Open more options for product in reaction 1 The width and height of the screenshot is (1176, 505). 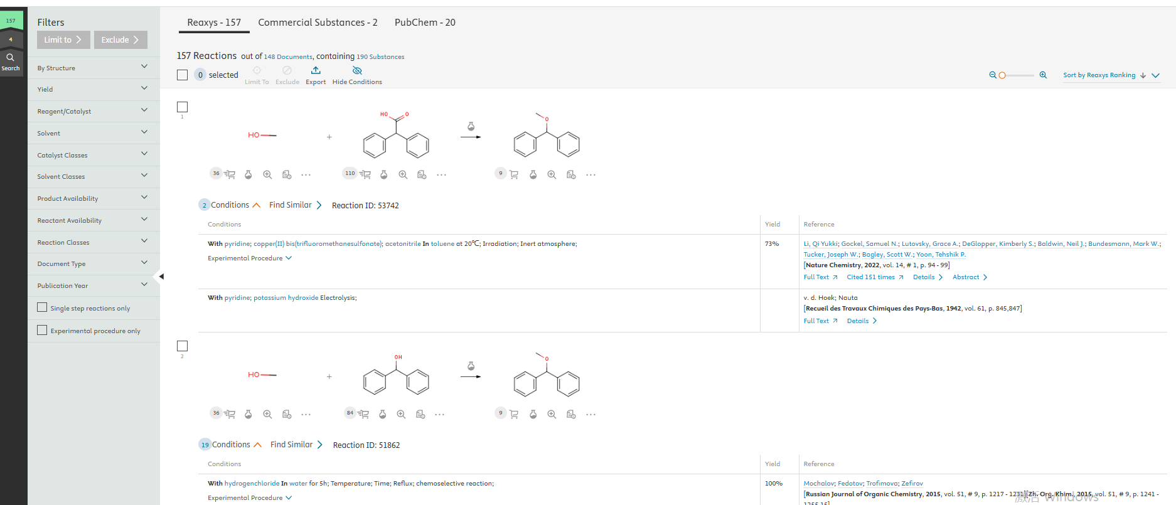pos(591,174)
